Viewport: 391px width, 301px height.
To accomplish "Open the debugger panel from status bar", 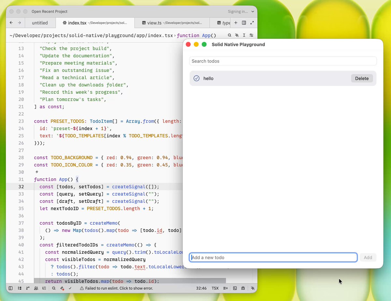I will pos(243,288).
